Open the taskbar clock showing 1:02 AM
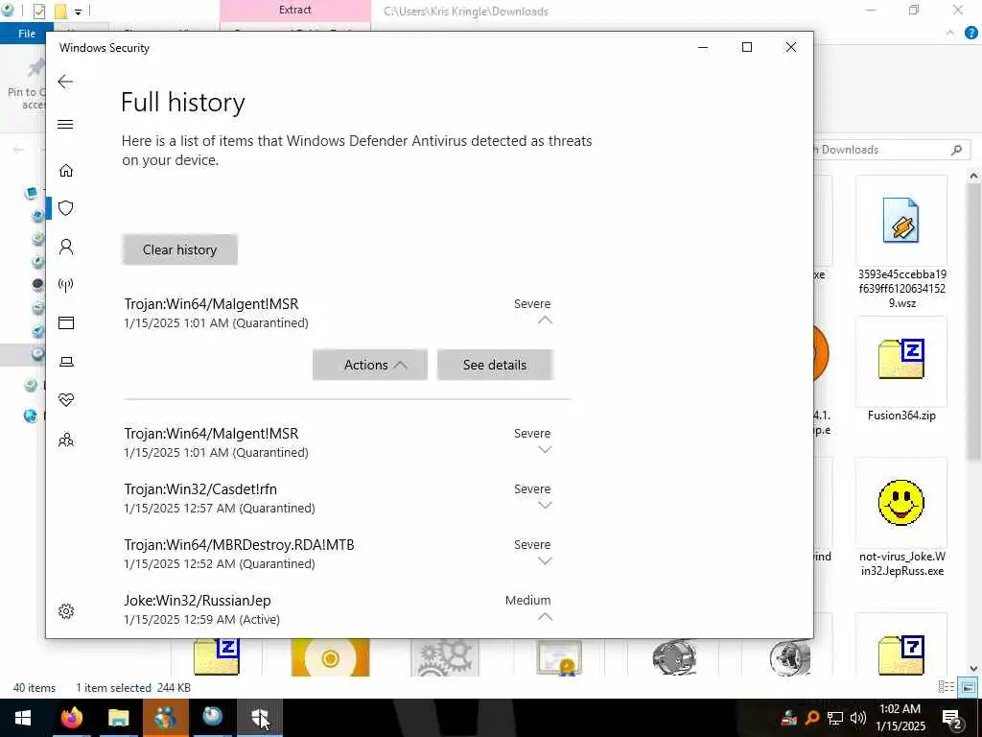Screen dimensions: 982x737 pyautogui.click(x=900, y=718)
